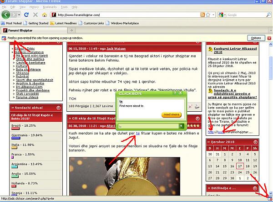Image resolution: width=273 pixels, height=202 pixels.
Task: Click the World Cup trophy image
Action: pyautogui.click(x=125, y=176)
